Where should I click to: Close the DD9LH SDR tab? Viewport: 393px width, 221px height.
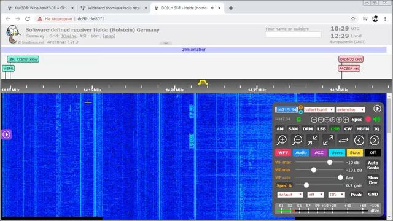click(x=219, y=8)
